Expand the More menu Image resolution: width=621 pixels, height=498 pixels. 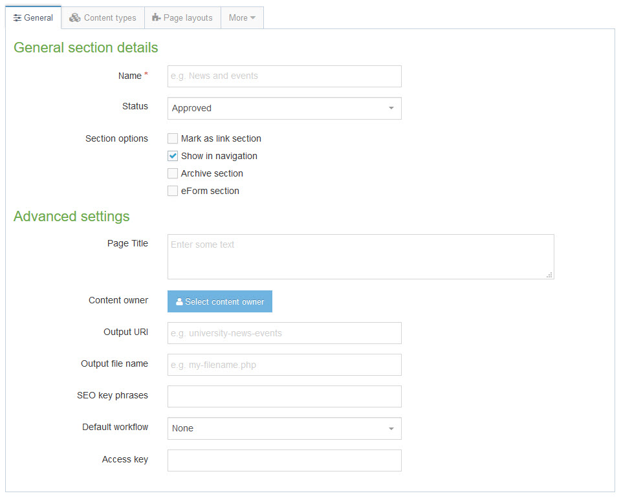[242, 17]
